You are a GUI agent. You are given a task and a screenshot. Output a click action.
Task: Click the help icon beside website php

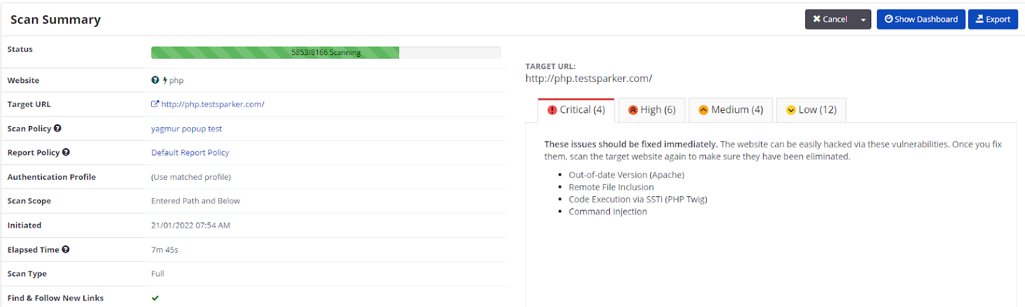(155, 80)
